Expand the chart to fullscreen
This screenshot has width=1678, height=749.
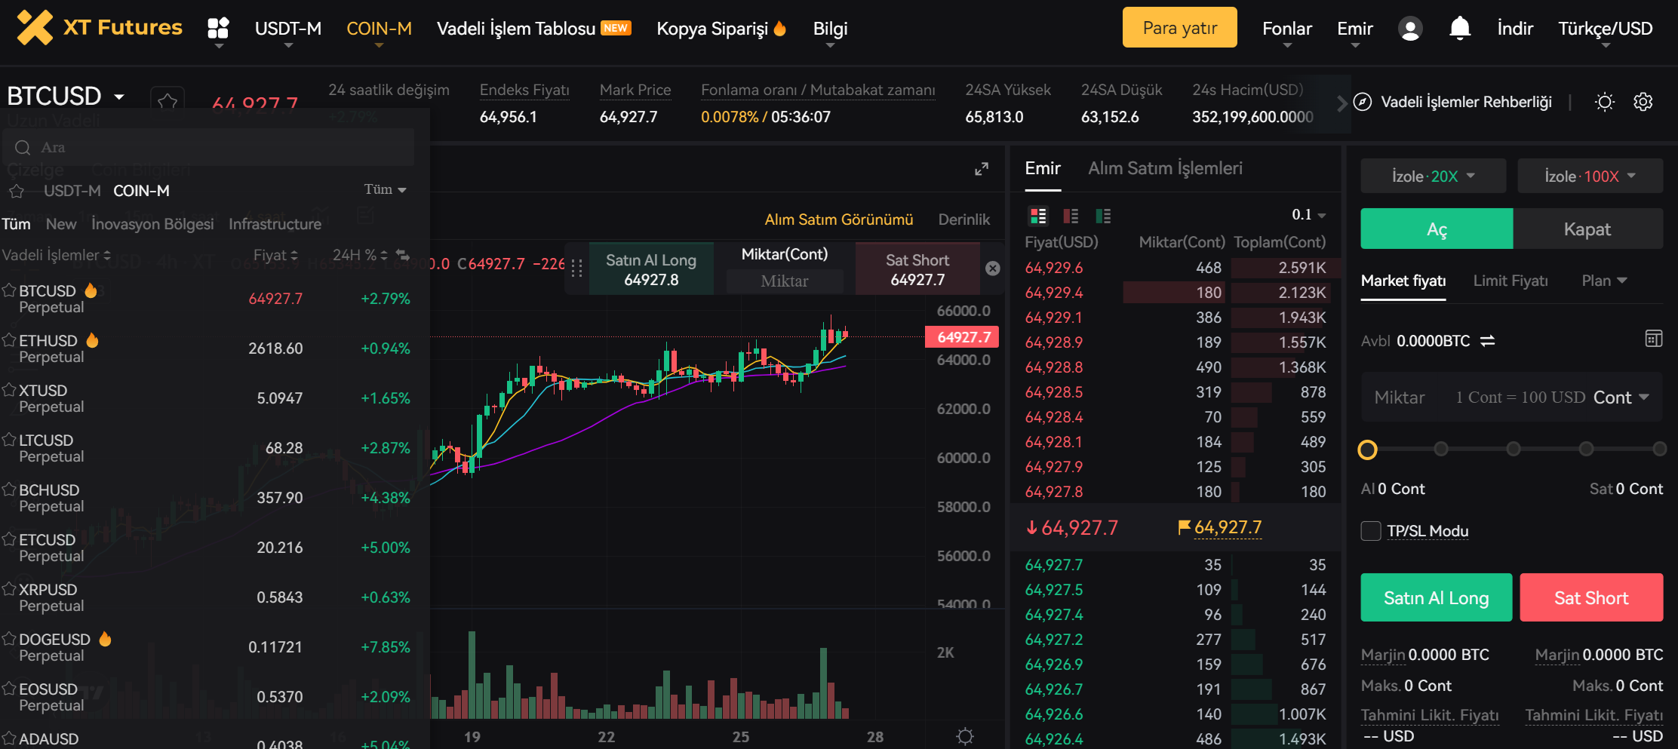pos(981,169)
